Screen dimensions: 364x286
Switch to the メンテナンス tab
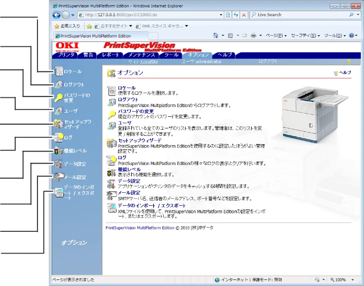point(142,55)
